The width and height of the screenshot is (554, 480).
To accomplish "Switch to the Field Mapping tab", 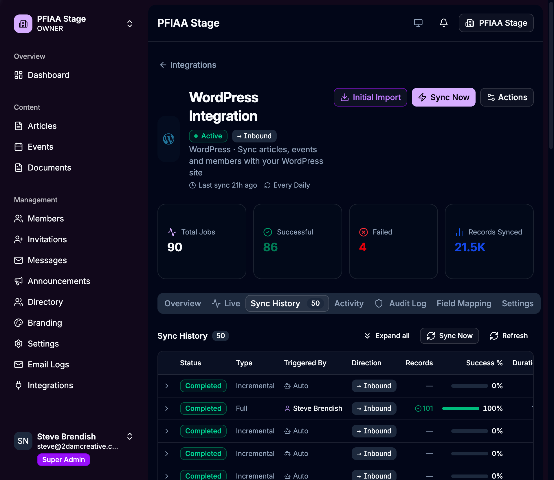I will coord(464,303).
